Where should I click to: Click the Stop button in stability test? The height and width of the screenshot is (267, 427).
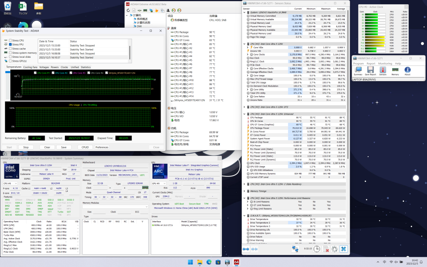pos(26,147)
